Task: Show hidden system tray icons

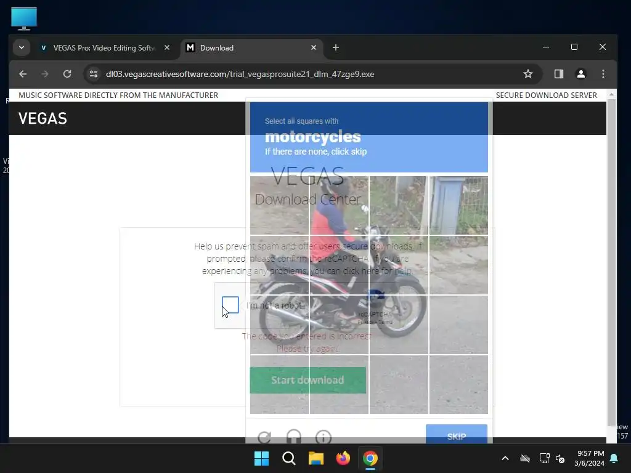Action: (505, 458)
